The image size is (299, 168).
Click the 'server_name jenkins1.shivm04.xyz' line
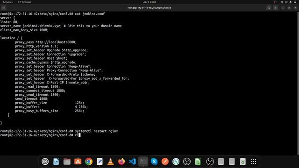(x=61, y=26)
